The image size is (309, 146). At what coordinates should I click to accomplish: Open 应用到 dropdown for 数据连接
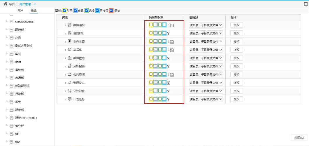coord(206,25)
